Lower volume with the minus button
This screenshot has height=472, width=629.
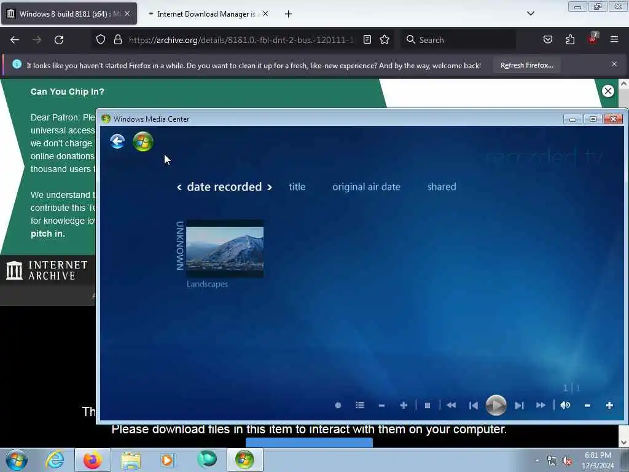[587, 406]
